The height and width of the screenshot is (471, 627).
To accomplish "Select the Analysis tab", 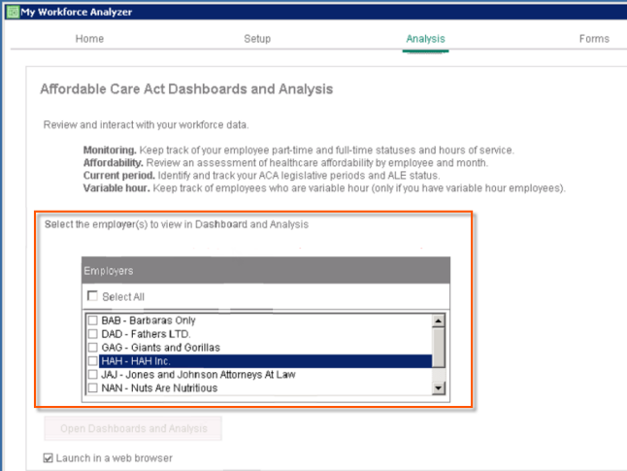I will point(425,39).
